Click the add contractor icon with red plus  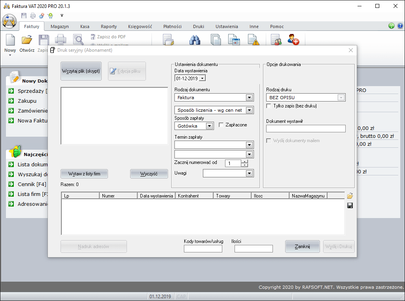tap(293, 40)
